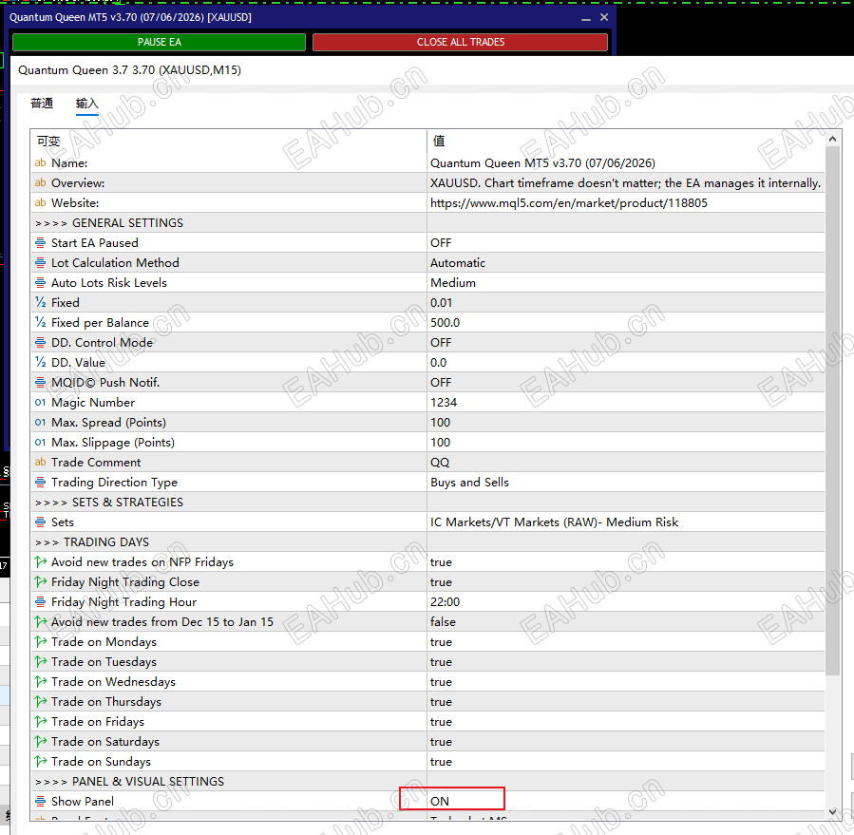Open Auto Lots Risk Levels Medium dropdown

626,283
